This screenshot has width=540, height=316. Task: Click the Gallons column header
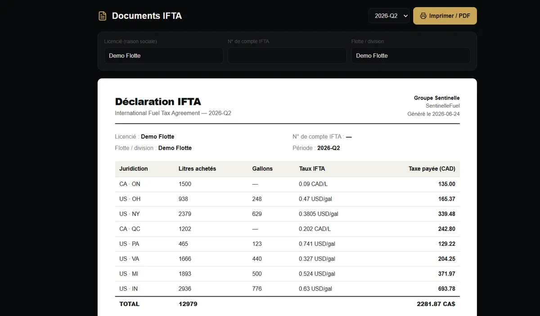(x=262, y=169)
